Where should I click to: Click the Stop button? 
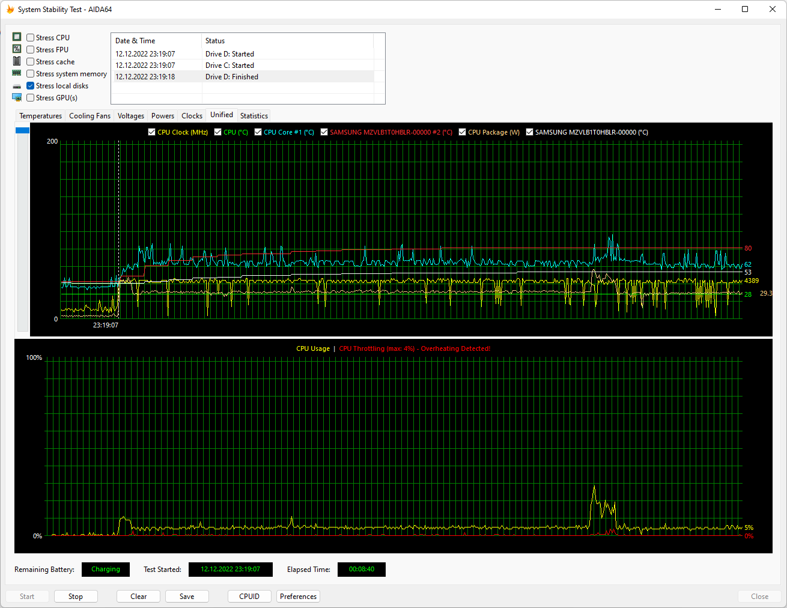pyautogui.click(x=76, y=597)
